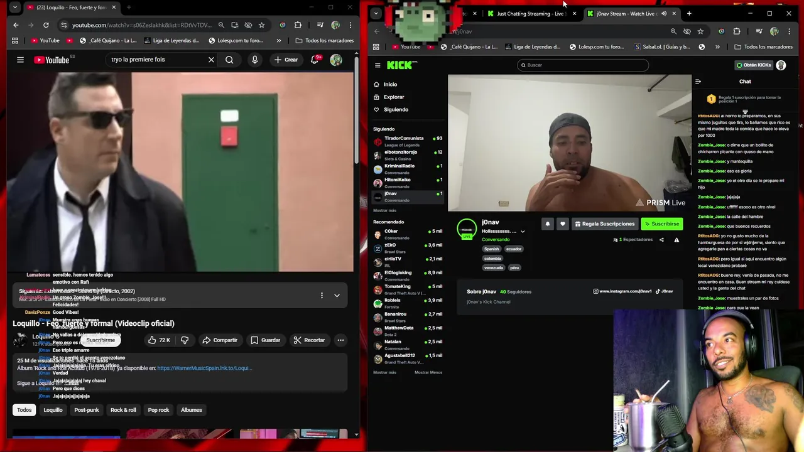The height and width of the screenshot is (452, 804).
Task: Mute the j0nav Stream tab audio
Action: 664,13
